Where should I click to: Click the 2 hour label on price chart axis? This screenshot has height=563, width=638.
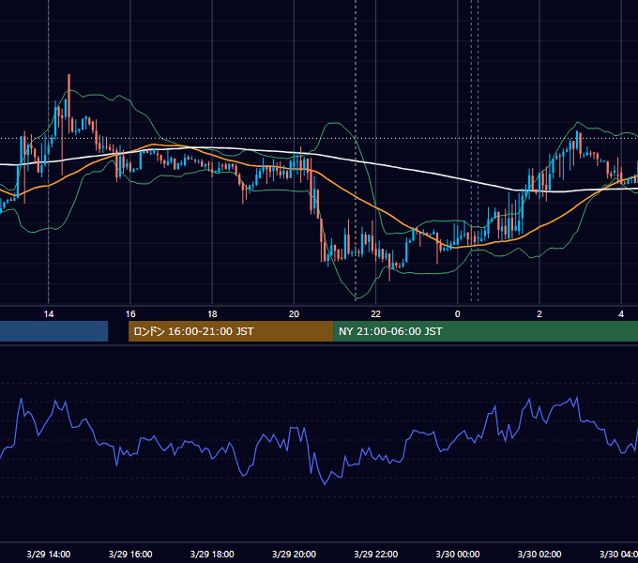coord(539,314)
